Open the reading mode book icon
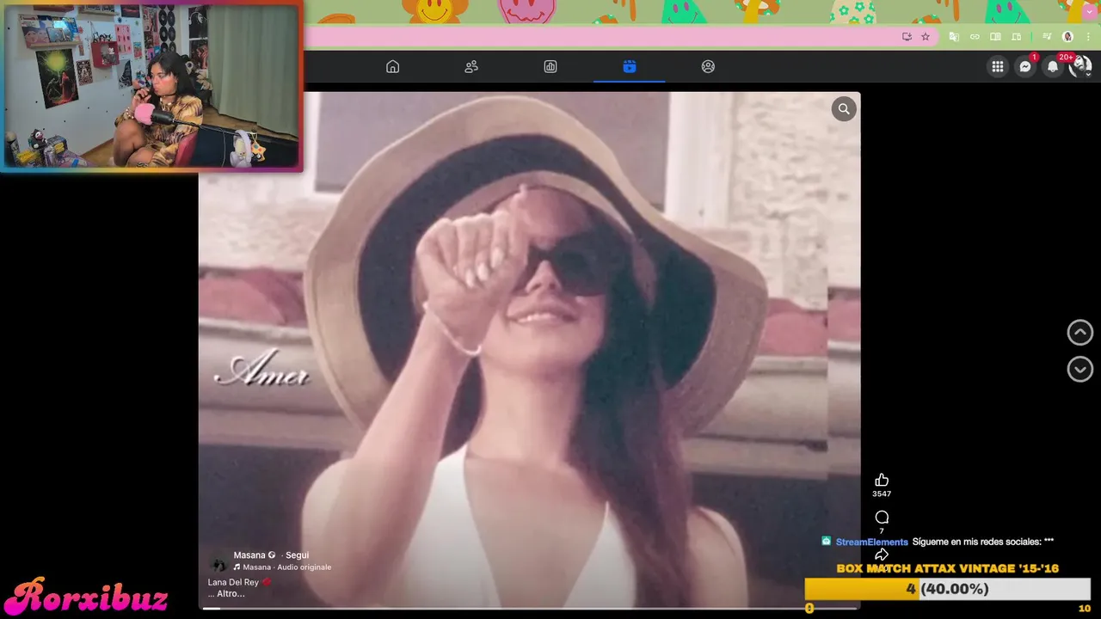The height and width of the screenshot is (619, 1101). pyautogui.click(x=995, y=36)
